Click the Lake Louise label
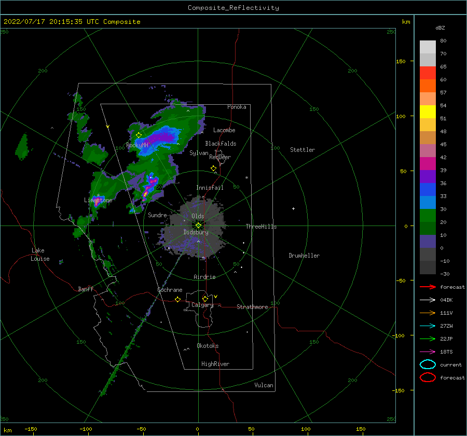Image resolution: width=467 pixels, height=436 pixels. tap(40, 255)
